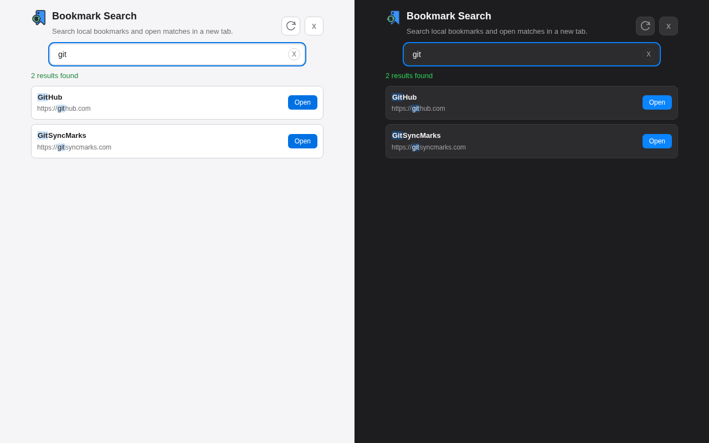
Task: Click the bookmark logo icon in the dark panel
Action: (x=393, y=17)
